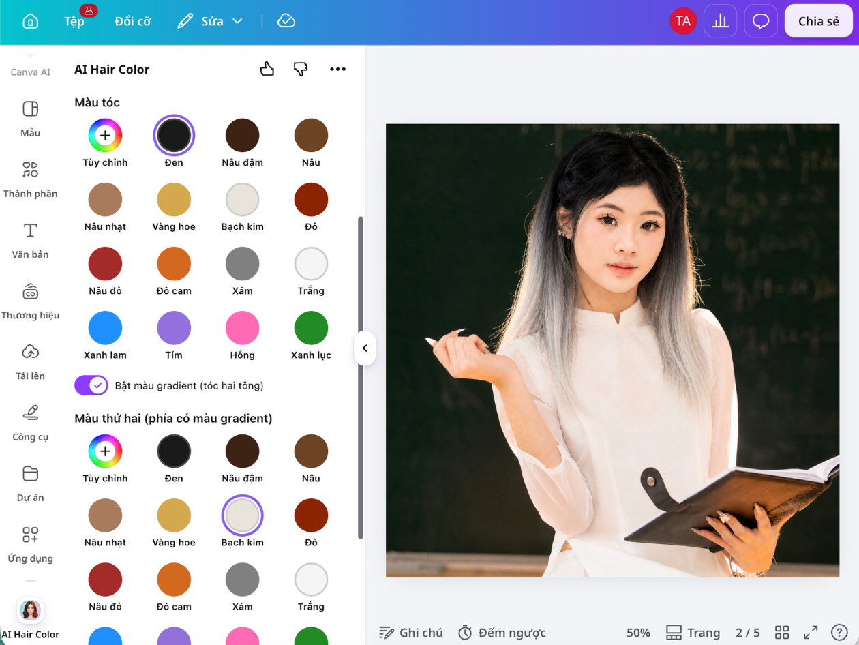The height and width of the screenshot is (645, 859).
Task: Choose Tùy chỉnh custom second color
Action: click(105, 451)
